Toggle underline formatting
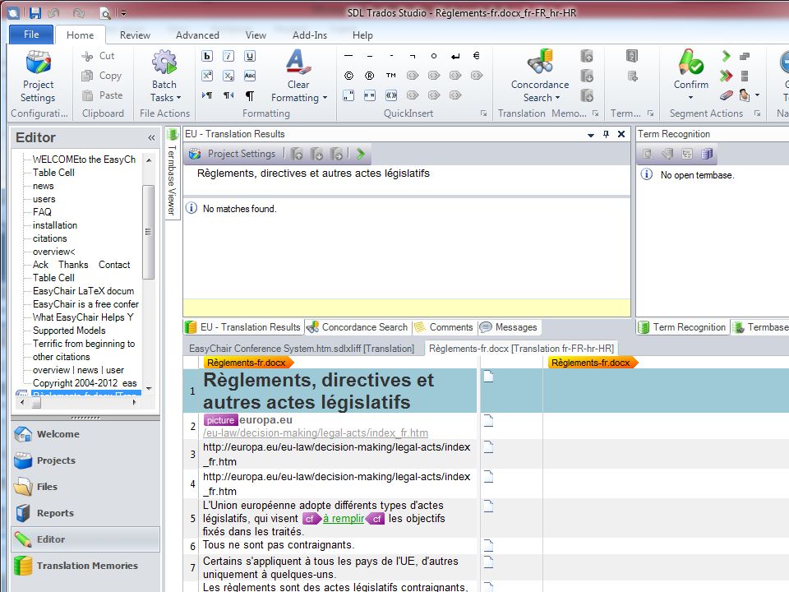This screenshot has height=592, width=789. tap(250, 56)
